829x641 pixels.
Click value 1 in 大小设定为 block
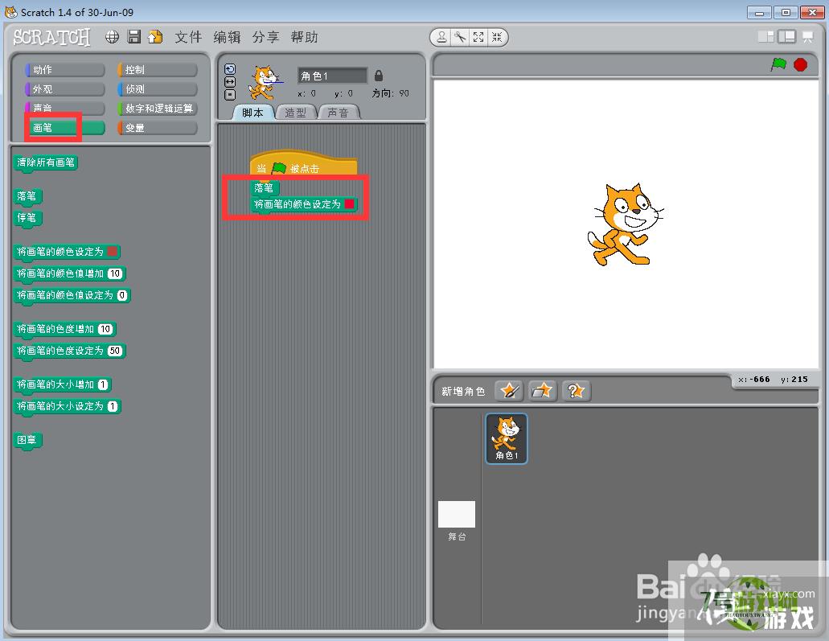pyautogui.click(x=113, y=406)
